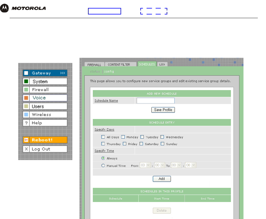Click the Motorola logo
The width and height of the screenshot is (266, 219).
click(23, 8)
